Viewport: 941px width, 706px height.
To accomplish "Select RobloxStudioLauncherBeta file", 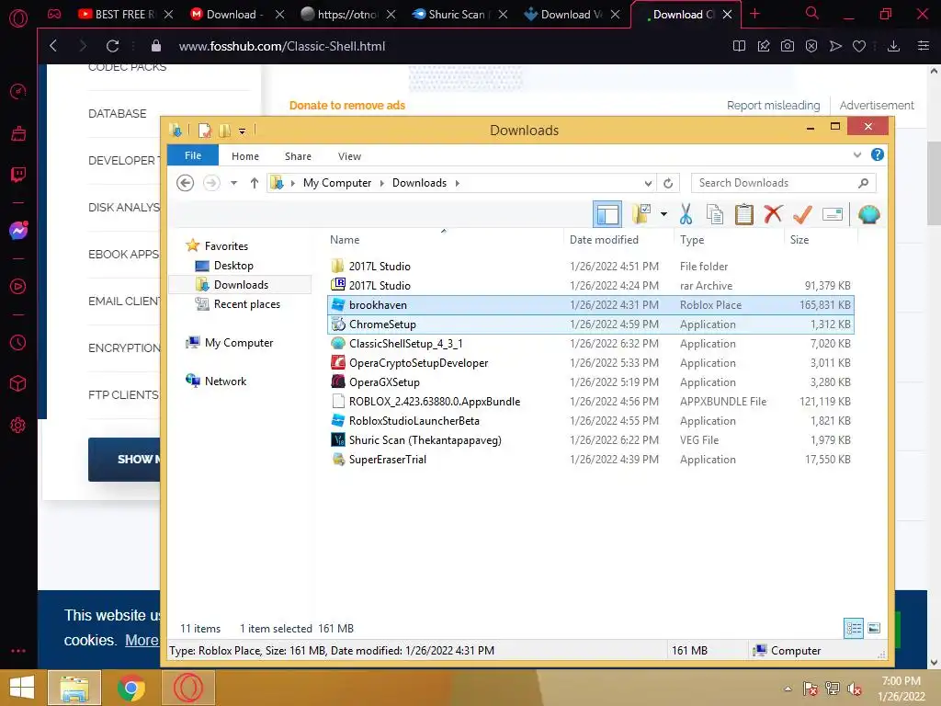I will pyautogui.click(x=591, y=421).
